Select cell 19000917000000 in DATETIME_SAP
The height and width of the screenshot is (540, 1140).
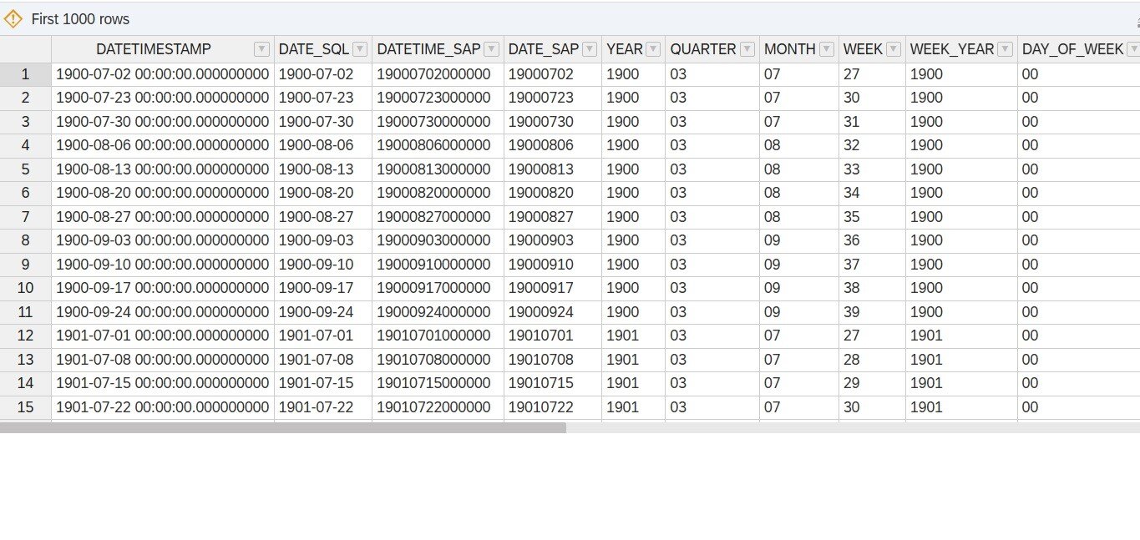[x=438, y=288]
